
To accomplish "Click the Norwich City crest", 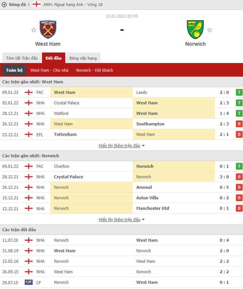I will [195, 29].
